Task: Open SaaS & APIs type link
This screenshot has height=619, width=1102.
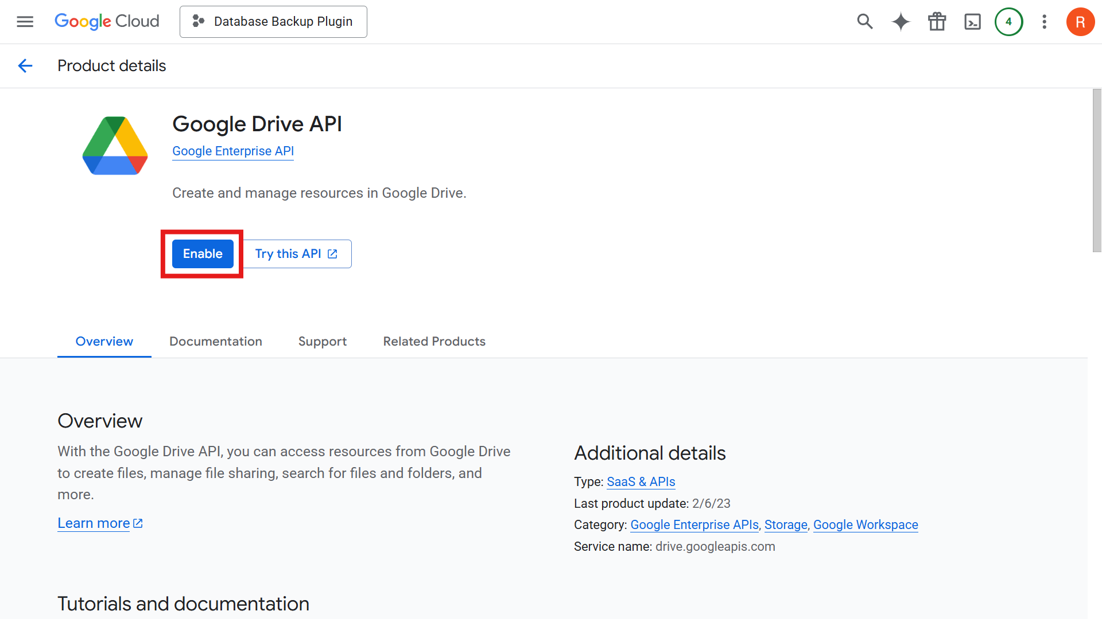Action: tap(641, 482)
